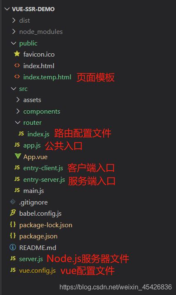This screenshot has height=295, width=176.
Task: Click the Babel icon next to babel.config.js
Action: click(13, 213)
